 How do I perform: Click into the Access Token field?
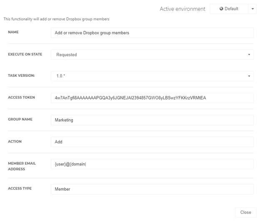click(152, 98)
